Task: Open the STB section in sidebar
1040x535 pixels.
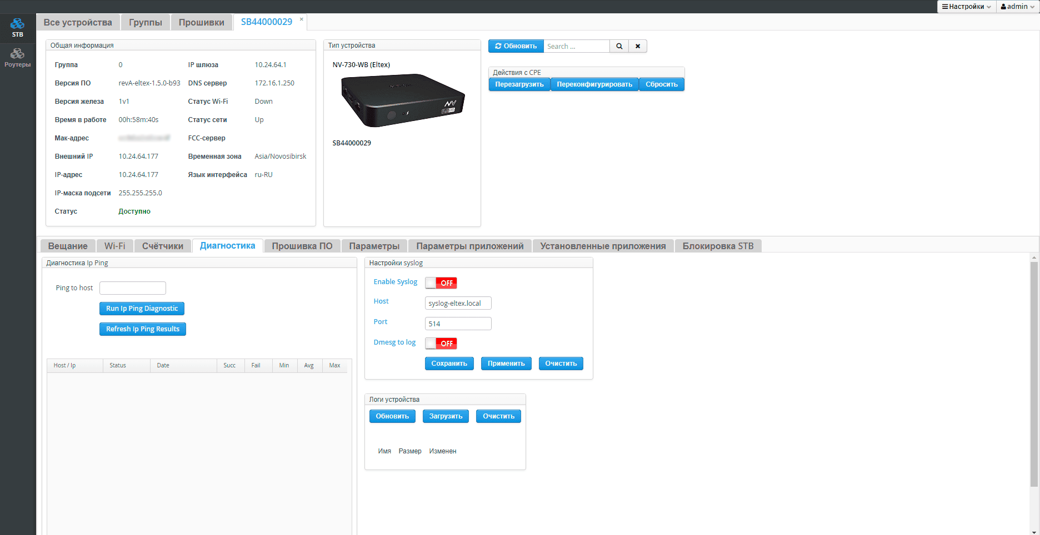Action: tap(18, 27)
